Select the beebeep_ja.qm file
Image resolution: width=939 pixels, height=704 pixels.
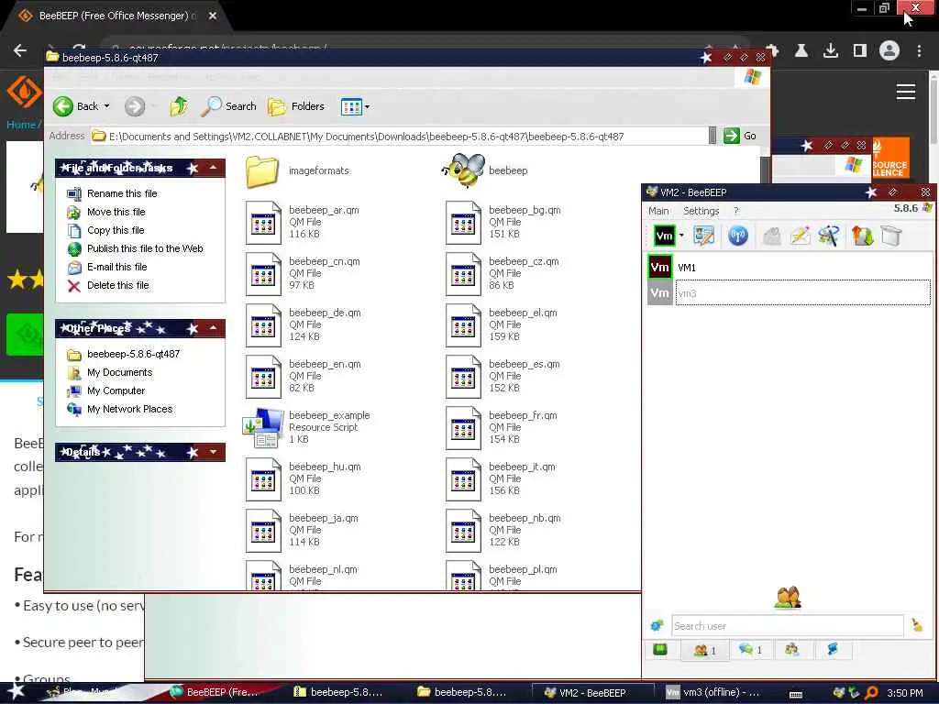click(303, 531)
